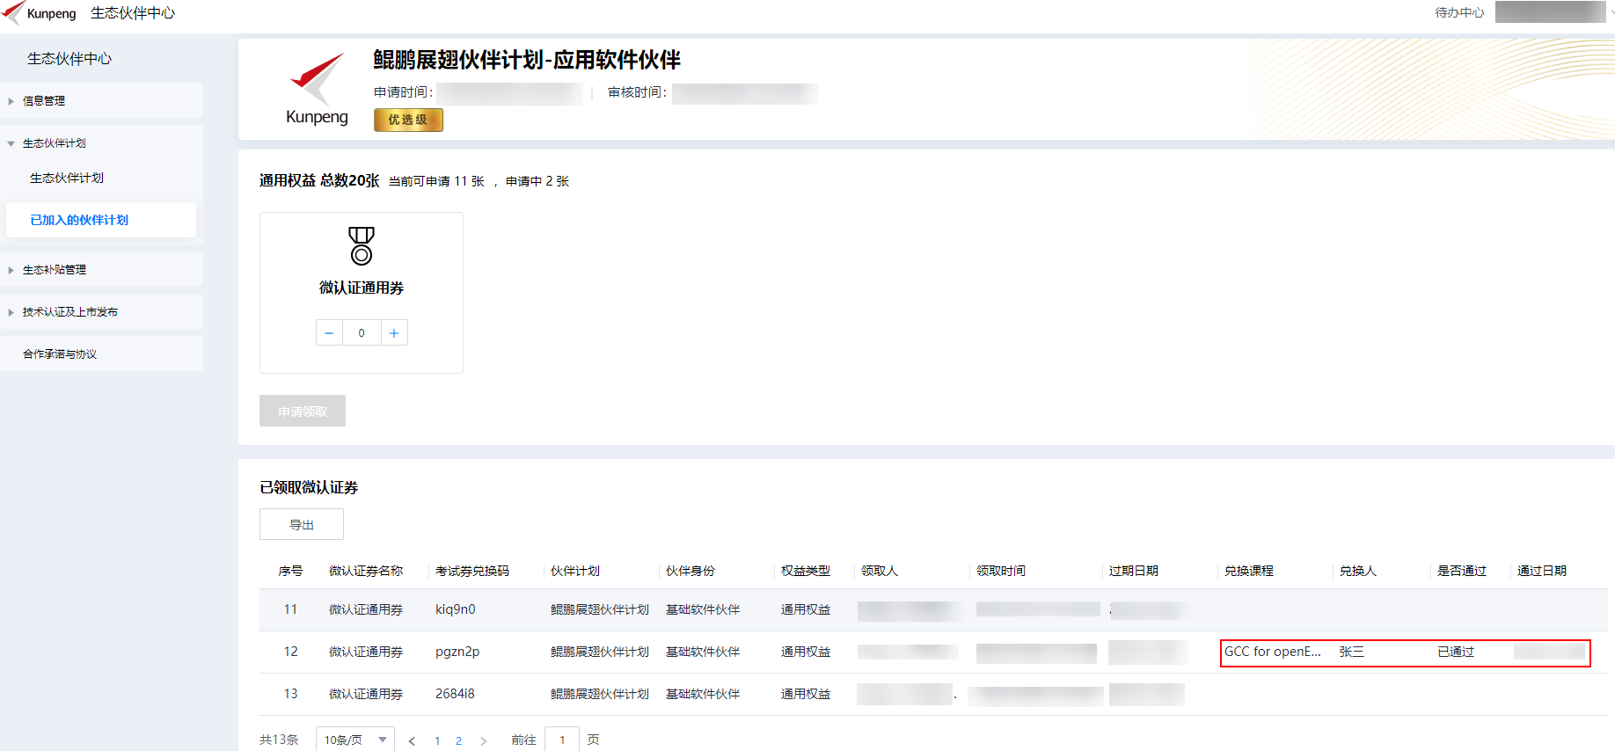The image size is (1615, 751).
Task: Click the jump-to page number field
Action: coord(562,740)
